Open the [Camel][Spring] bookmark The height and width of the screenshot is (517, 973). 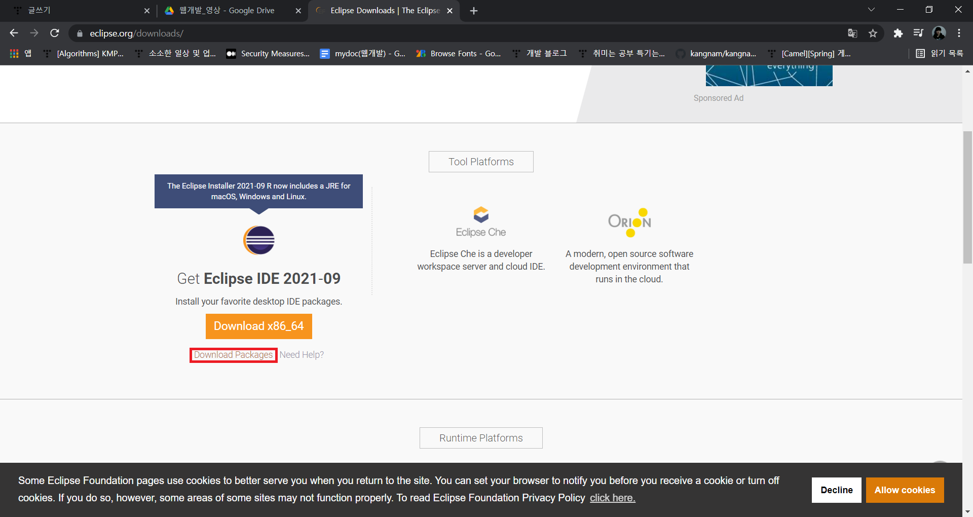pyautogui.click(x=809, y=53)
